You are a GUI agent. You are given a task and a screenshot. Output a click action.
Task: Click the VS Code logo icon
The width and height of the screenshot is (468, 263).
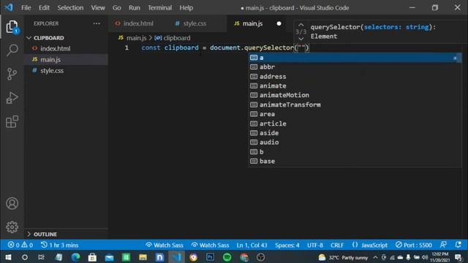(x=9, y=7)
